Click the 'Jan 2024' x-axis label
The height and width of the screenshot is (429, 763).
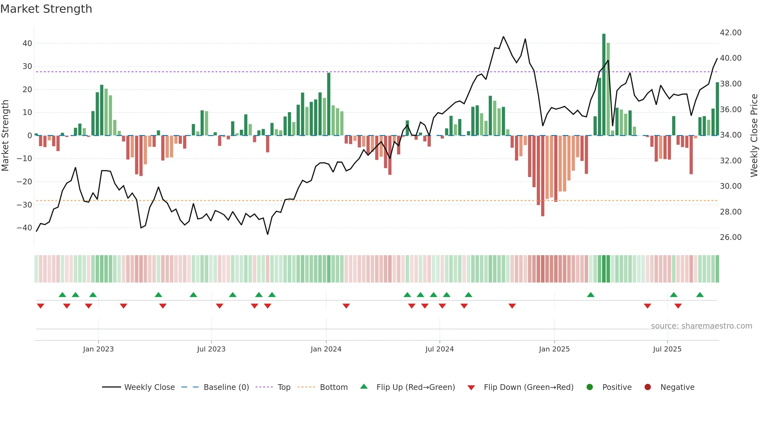(x=326, y=349)
